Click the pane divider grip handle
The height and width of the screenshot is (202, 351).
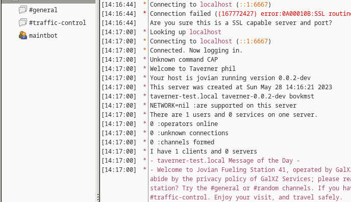pos(98,197)
